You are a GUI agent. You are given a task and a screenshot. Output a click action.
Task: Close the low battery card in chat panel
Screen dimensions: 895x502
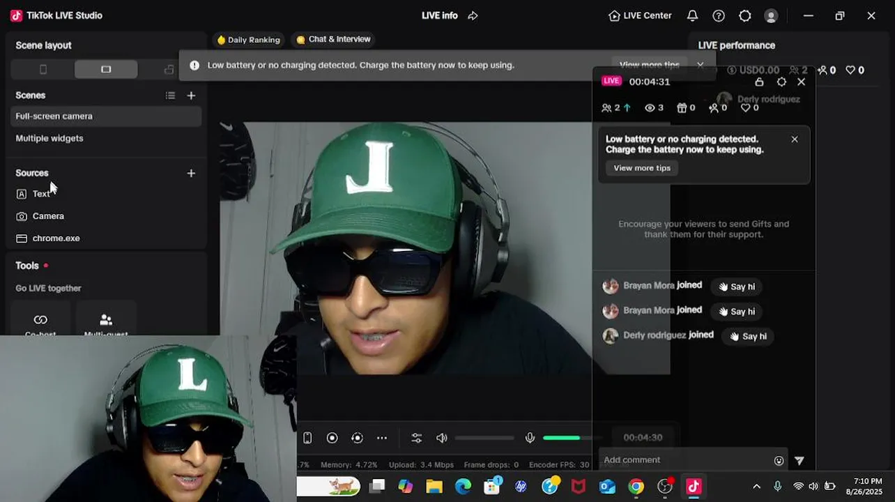pyautogui.click(x=795, y=139)
